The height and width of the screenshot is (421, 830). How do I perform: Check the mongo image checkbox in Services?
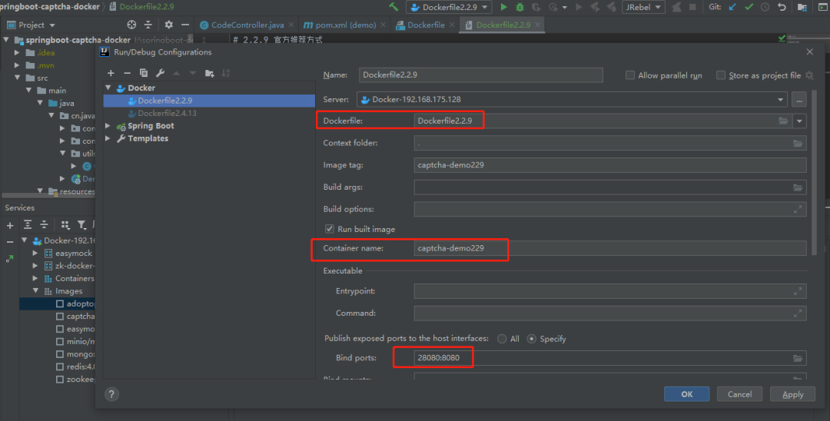point(60,354)
